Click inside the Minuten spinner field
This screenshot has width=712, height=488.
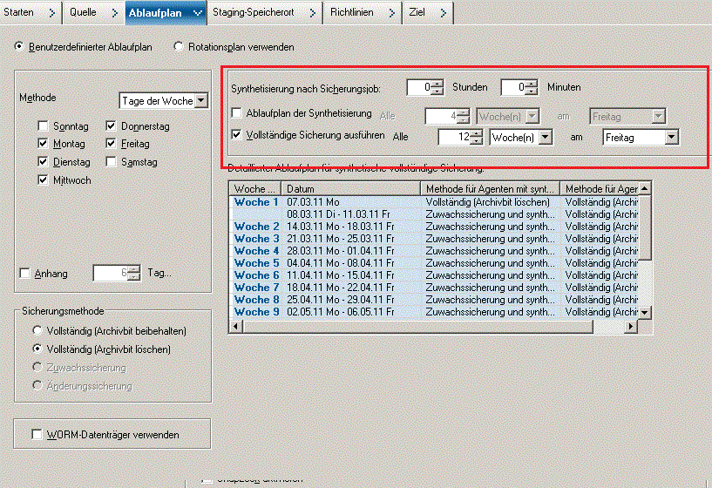pyautogui.click(x=512, y=87)
